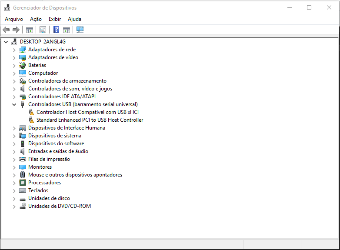The height and width of the screenshot is (250, 340).
Task: Expand Adaptadores de rede chevron
Action: click(14, 50)
